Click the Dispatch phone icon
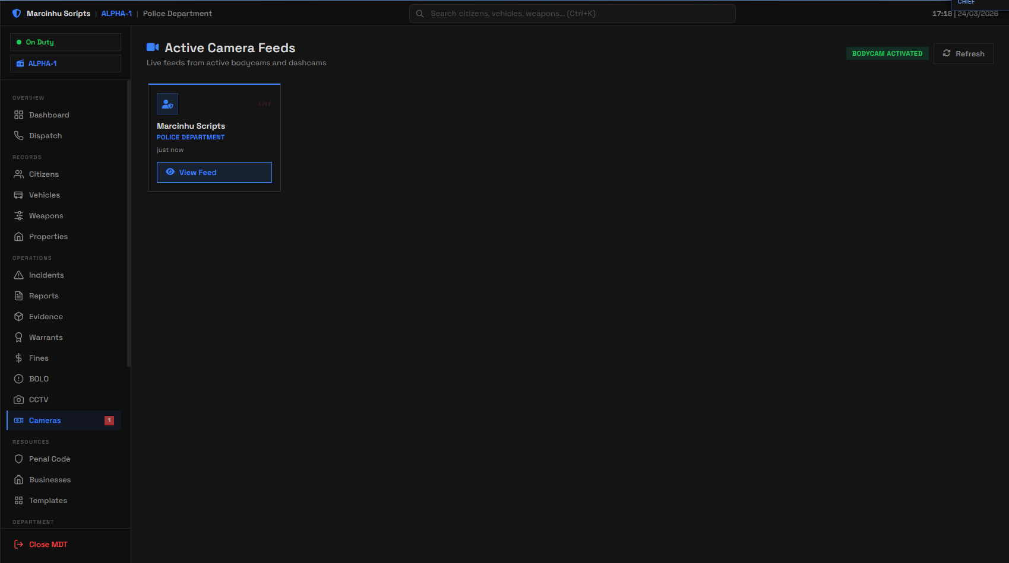 pyautogui.click(x=19, y=136)
